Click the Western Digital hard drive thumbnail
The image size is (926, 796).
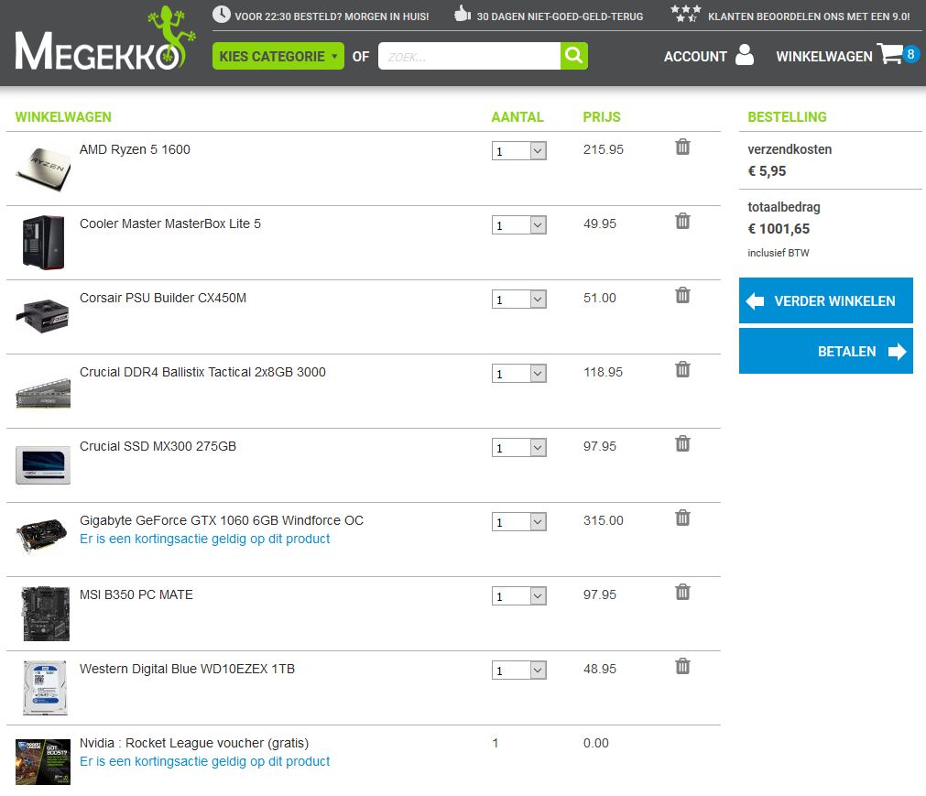(46, 688)
